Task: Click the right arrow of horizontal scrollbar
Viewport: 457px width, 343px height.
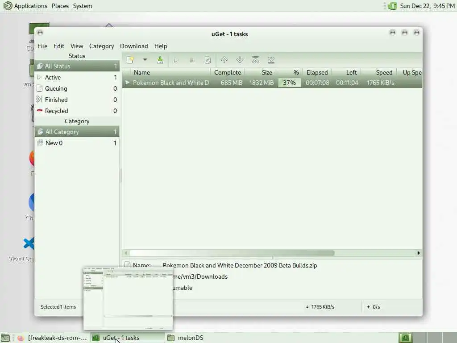Action: click(419, 253)
